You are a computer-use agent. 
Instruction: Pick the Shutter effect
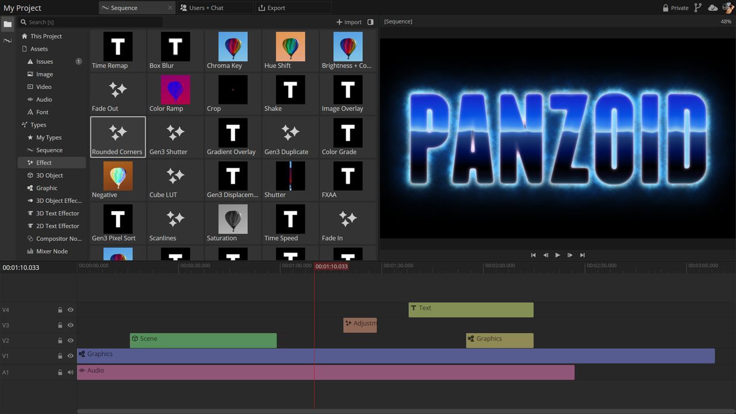click(290, 180)
